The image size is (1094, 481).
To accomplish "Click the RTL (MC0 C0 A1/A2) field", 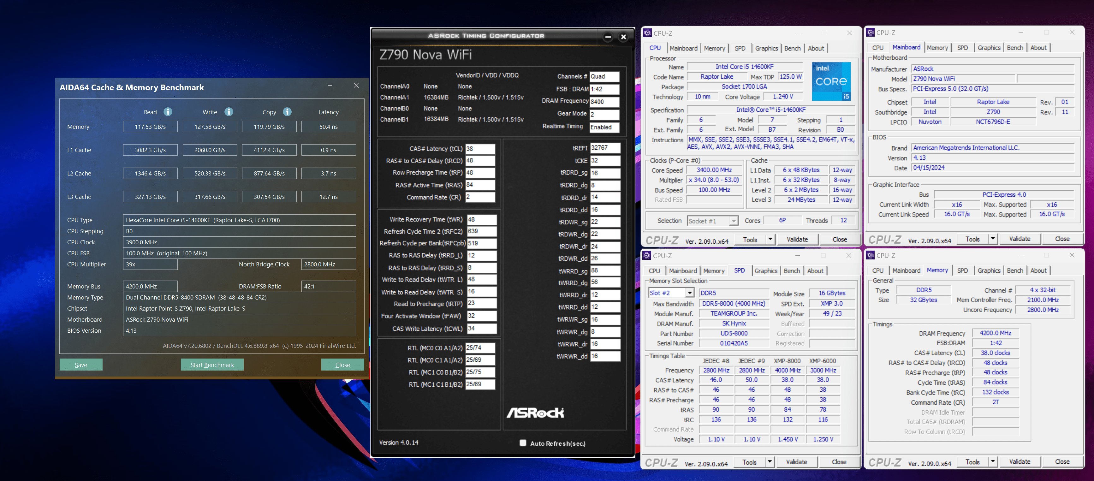I will click(x=480, y=348).
